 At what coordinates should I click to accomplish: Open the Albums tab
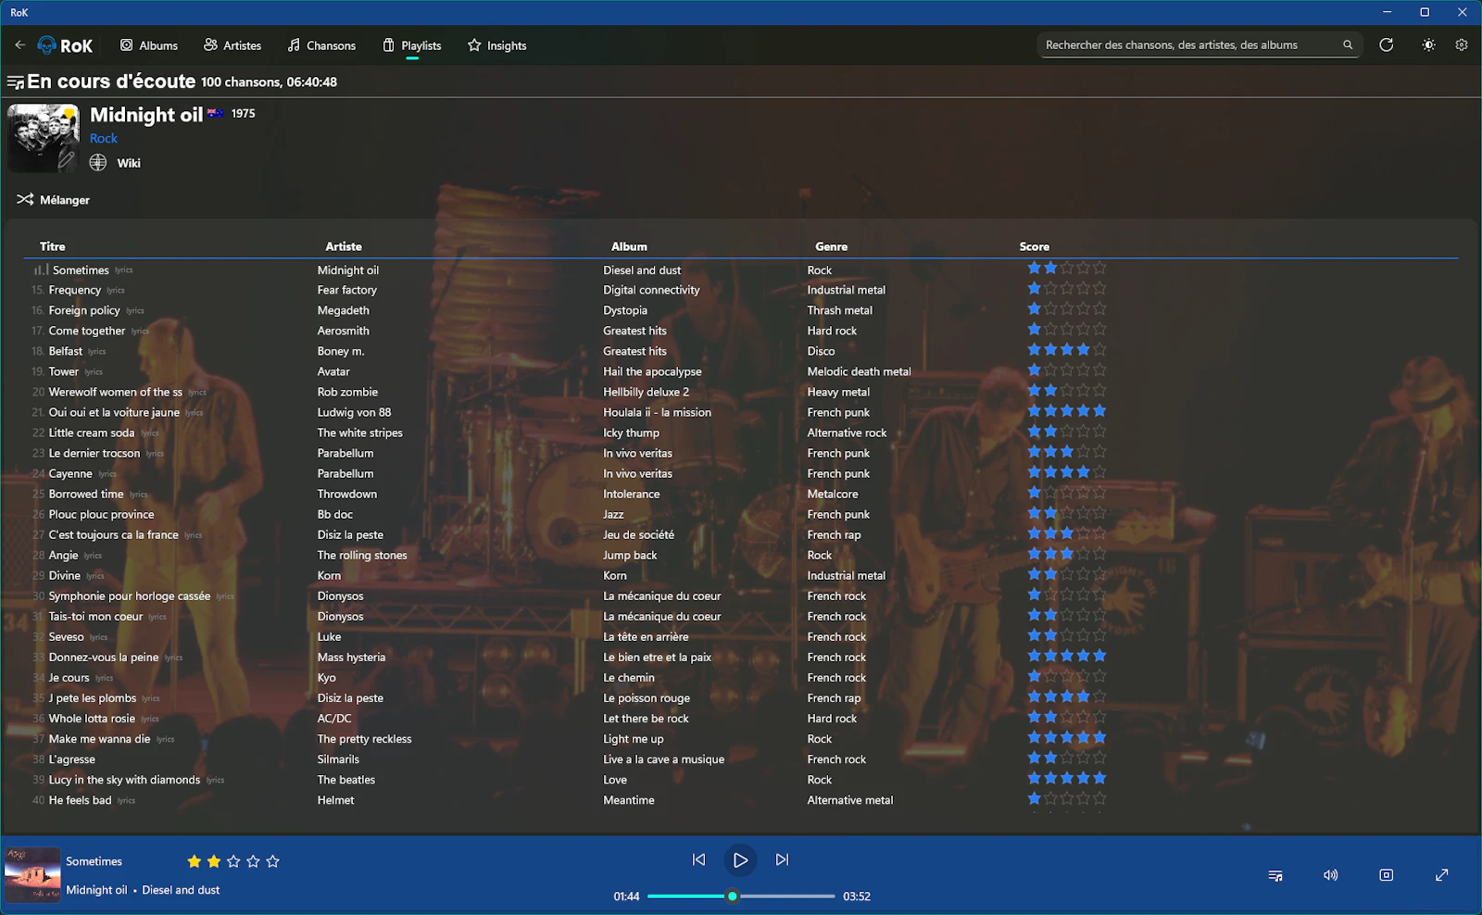(x=149, y=45)
